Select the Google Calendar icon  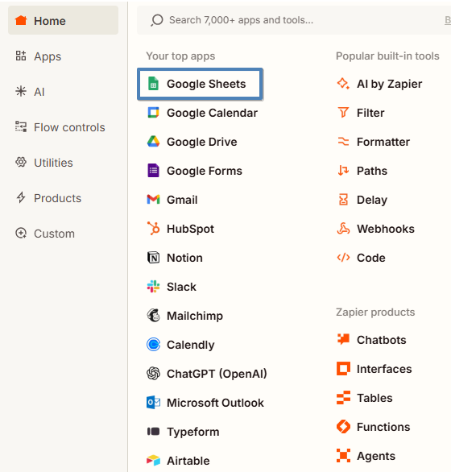point(153,113)
